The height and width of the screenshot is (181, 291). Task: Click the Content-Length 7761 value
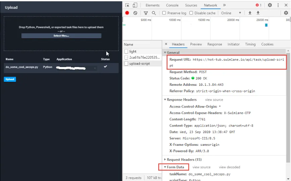point(201,119)
